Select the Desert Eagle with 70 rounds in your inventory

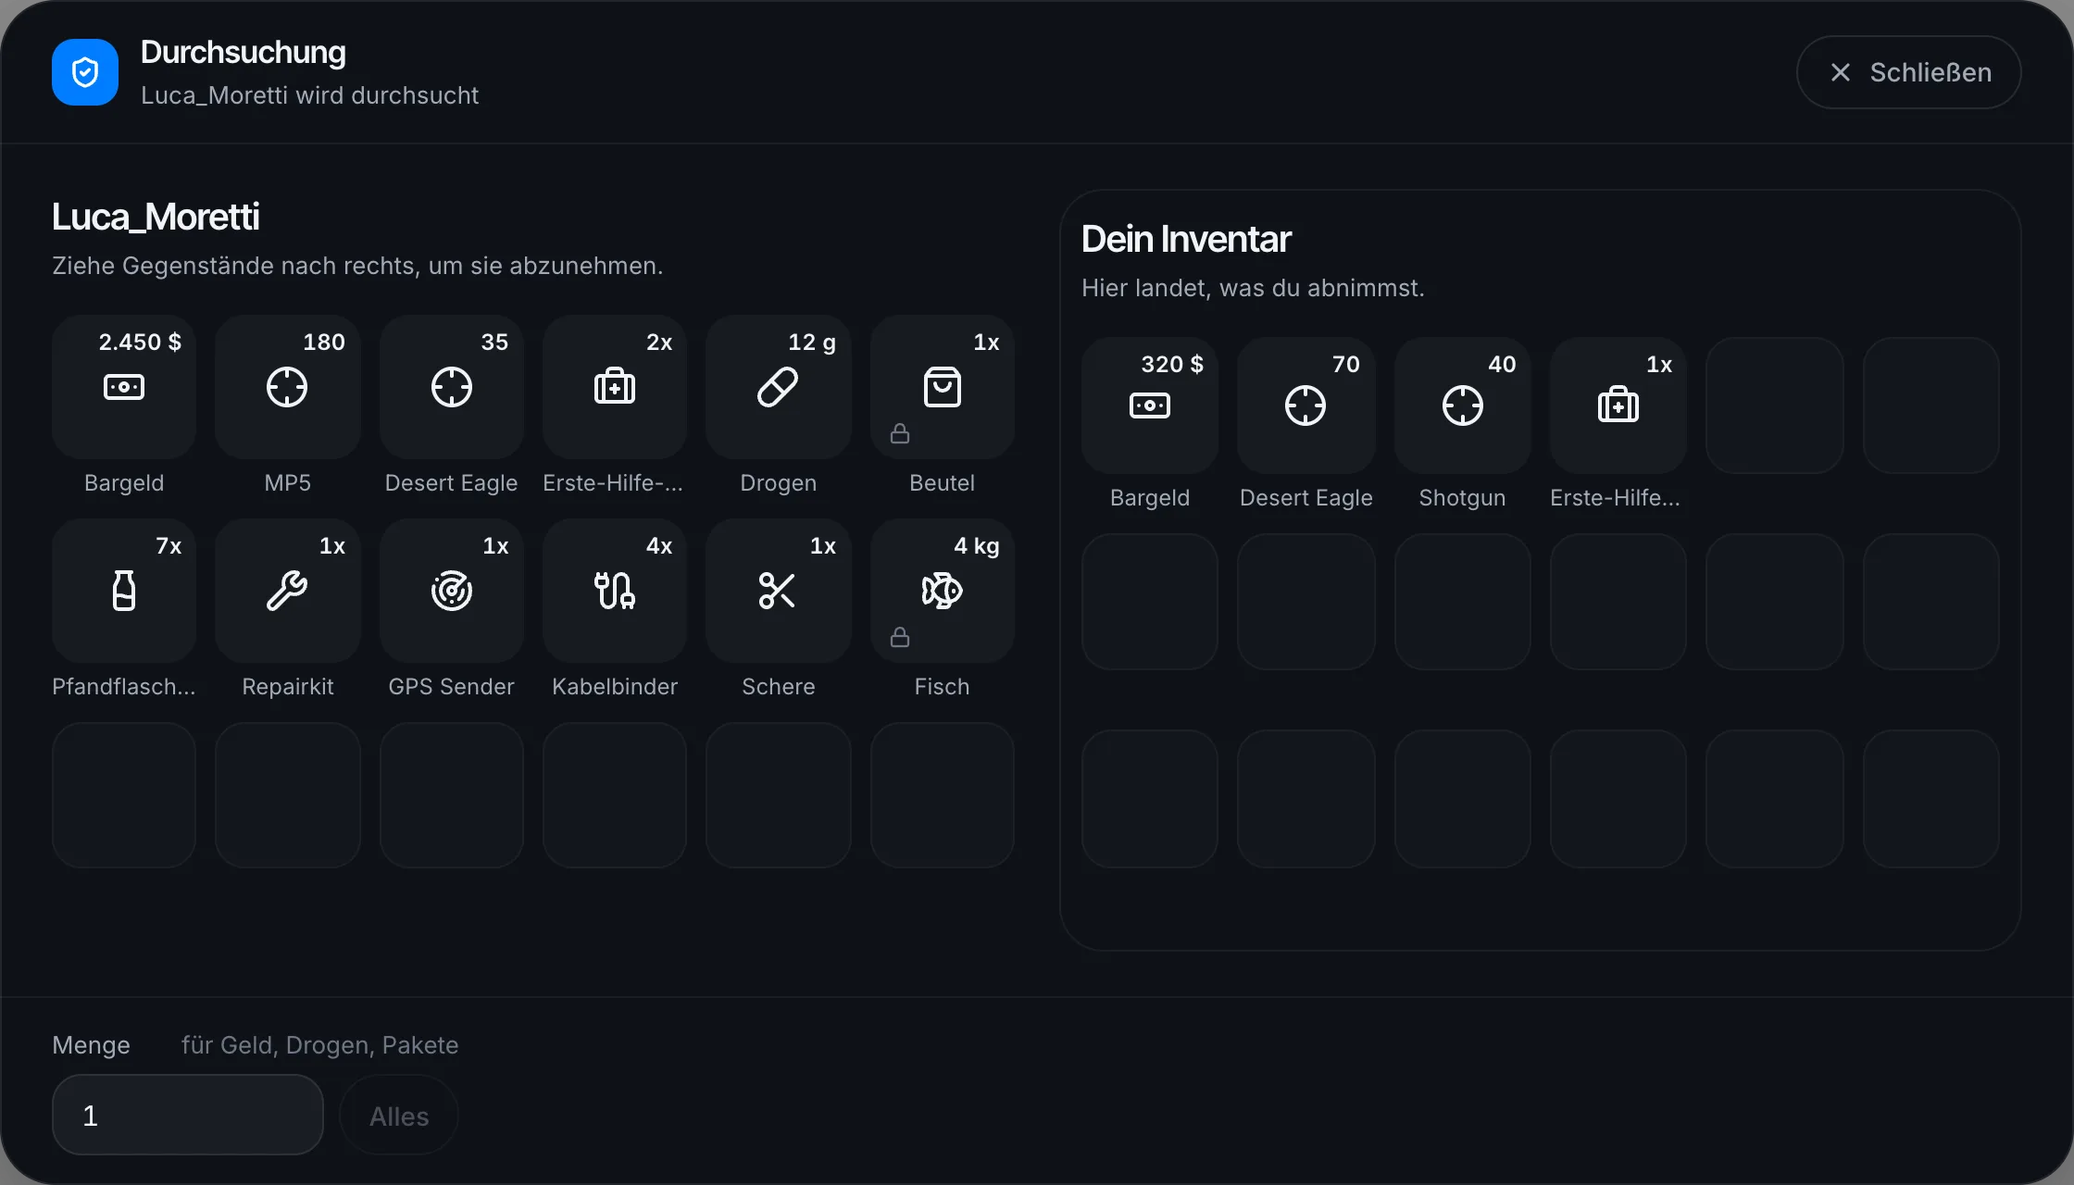(x=1306, y=405)
